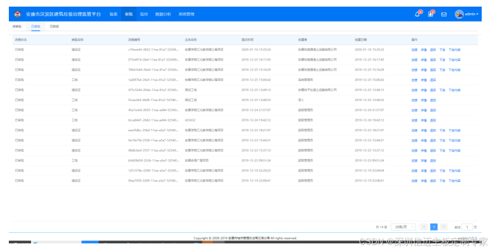Open the 数据分析 top menu
This screenshot has height=250, width=490.
point(163,14)
